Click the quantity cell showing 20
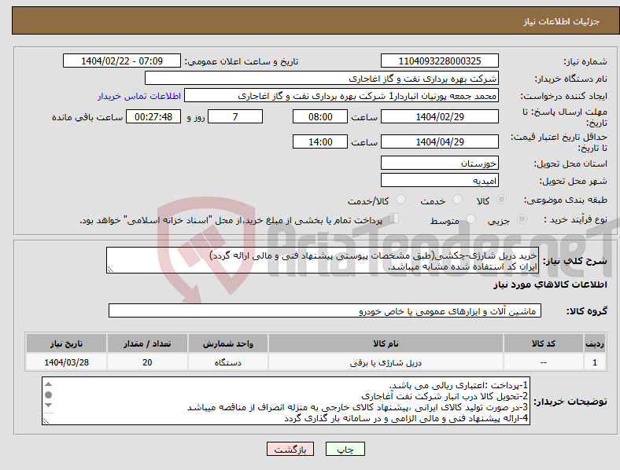Screen dimensions: 620x470 pos(147,362)
